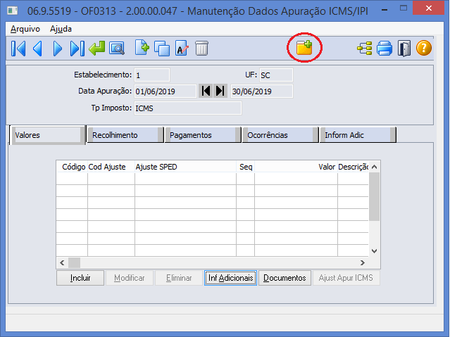Image resolution: width=450 pixels, height=337 pixels.
Task: Edit the record with the modify icon
Action: click(x=182, y=48)
